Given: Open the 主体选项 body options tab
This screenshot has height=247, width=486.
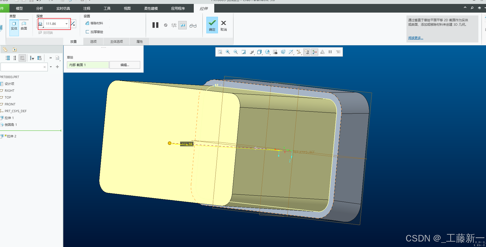Looking at the screenshot, I should [117, 41].
